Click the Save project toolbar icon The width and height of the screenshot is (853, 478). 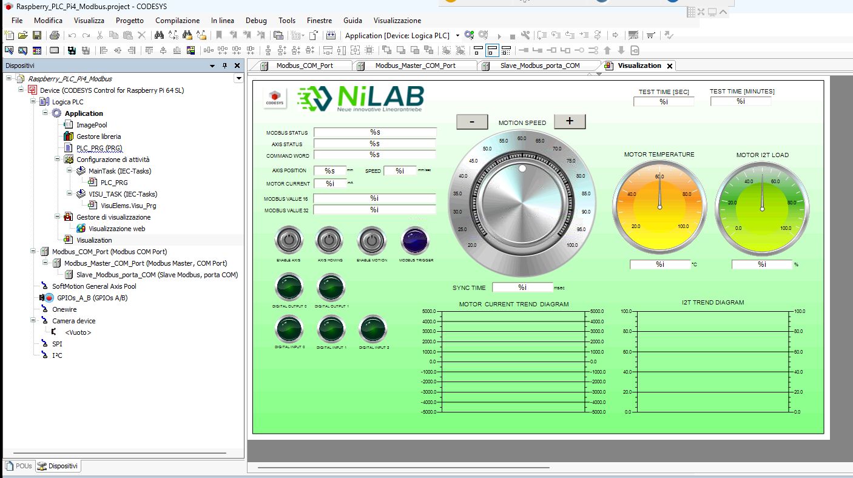[37, 36]
